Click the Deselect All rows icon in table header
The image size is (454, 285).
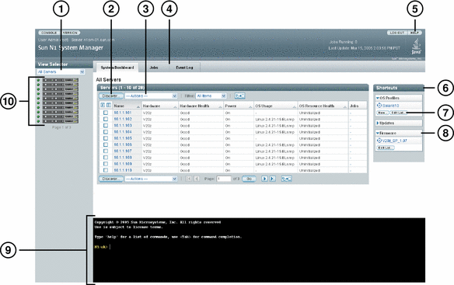tap(109, 106)
